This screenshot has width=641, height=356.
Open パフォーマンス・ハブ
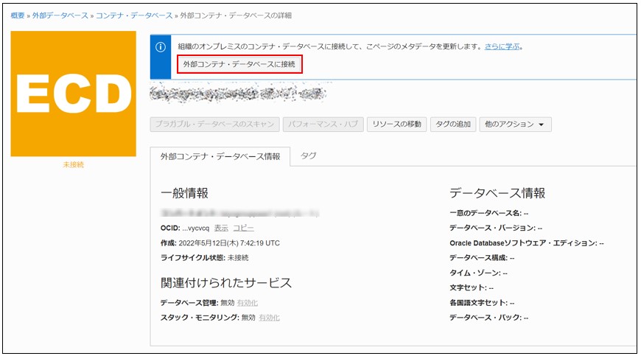click(x=323, y=125)
